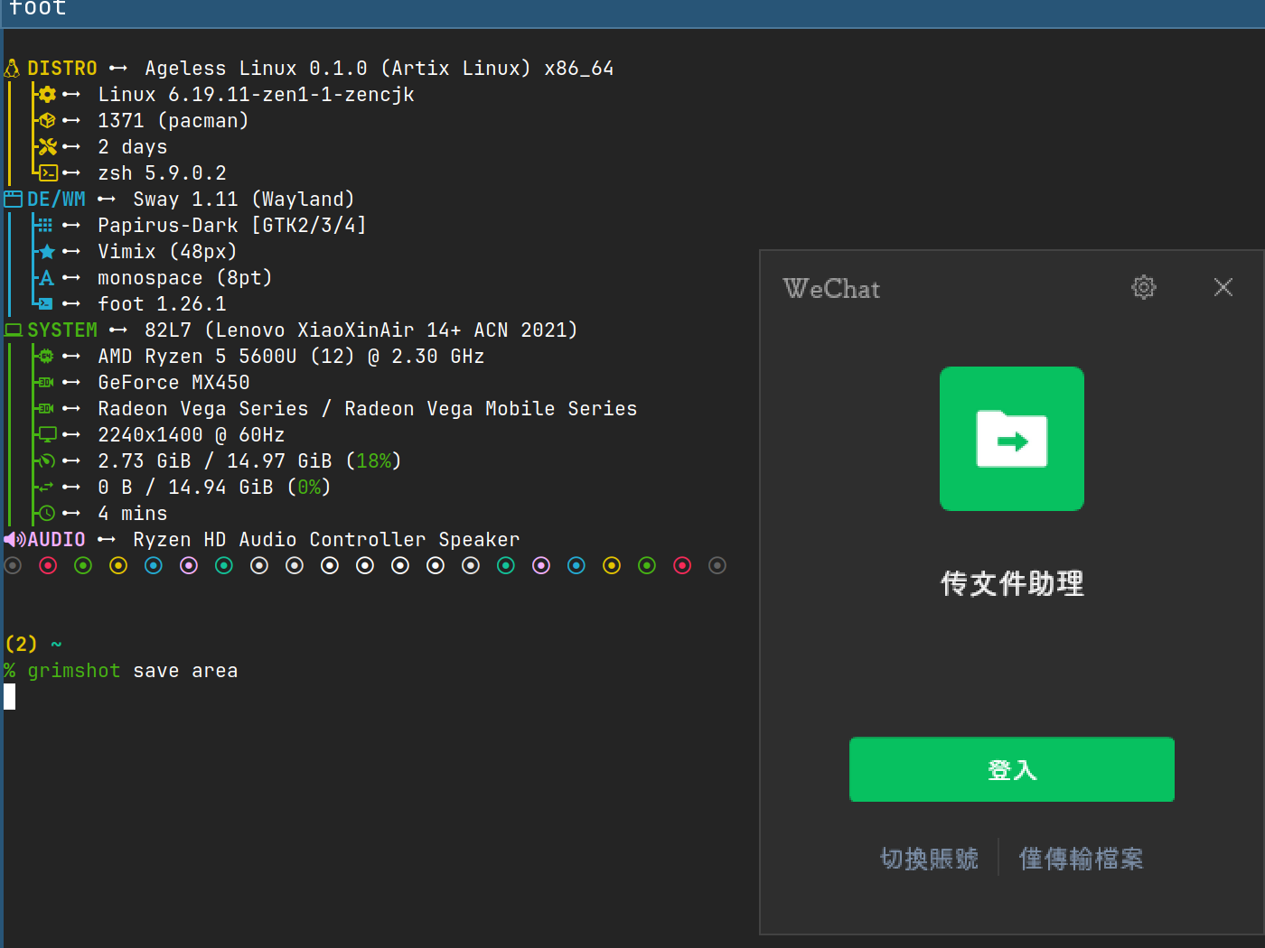Viewport: 1265px width, 948px height.
Task: Click the monitor icon beside 2240x1400 @ 60Hz
Action: point(47,434)
